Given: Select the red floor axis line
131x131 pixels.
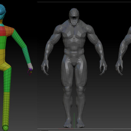Looking at the screenshot, I should click(x=65, y=129).
